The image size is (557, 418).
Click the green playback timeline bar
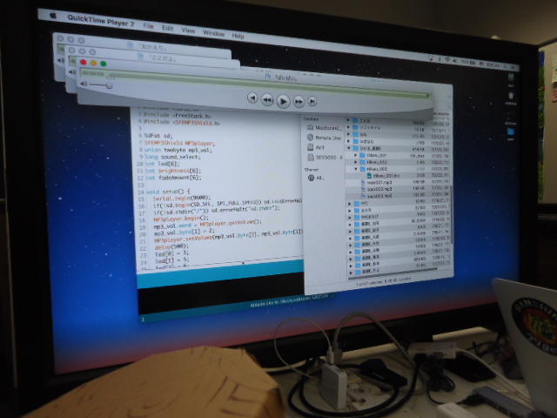coord(254,84)
